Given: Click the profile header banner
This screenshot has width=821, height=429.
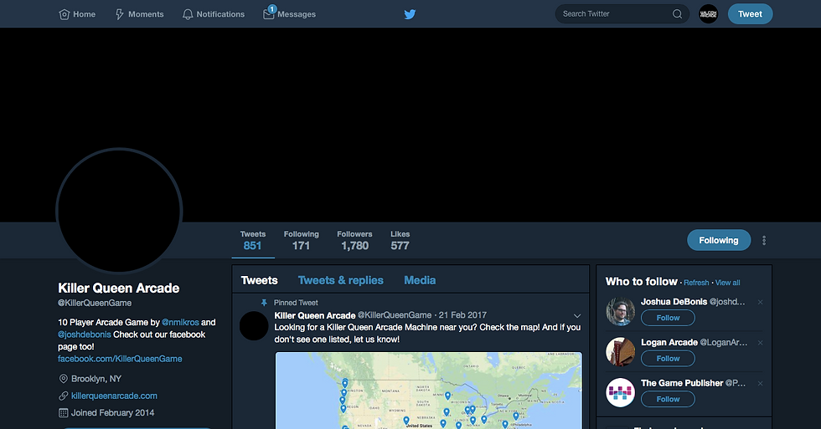Looking at the screenshot, I should click(410, 125).
